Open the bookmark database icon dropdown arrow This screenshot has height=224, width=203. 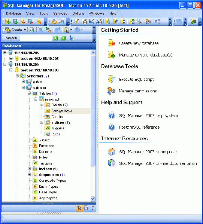tap(71, 30)
